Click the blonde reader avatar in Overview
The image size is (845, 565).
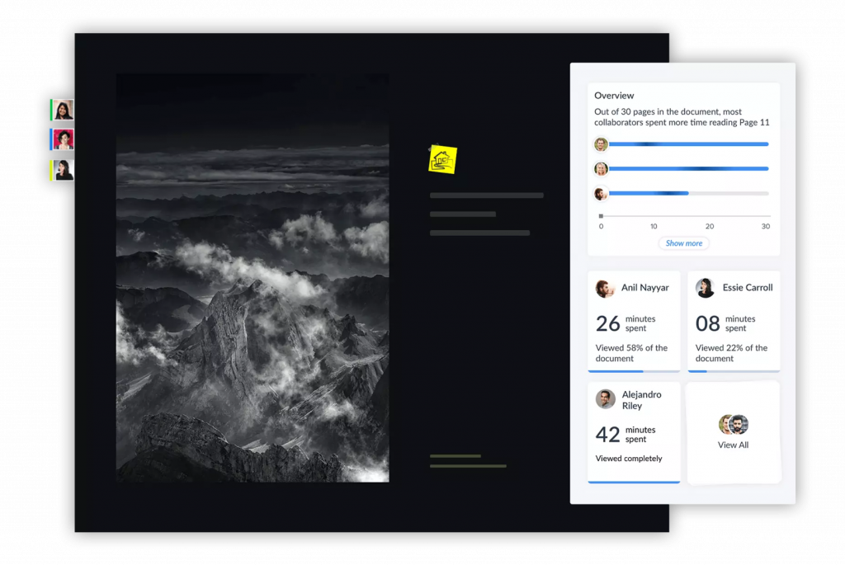(x=601, y=169)
